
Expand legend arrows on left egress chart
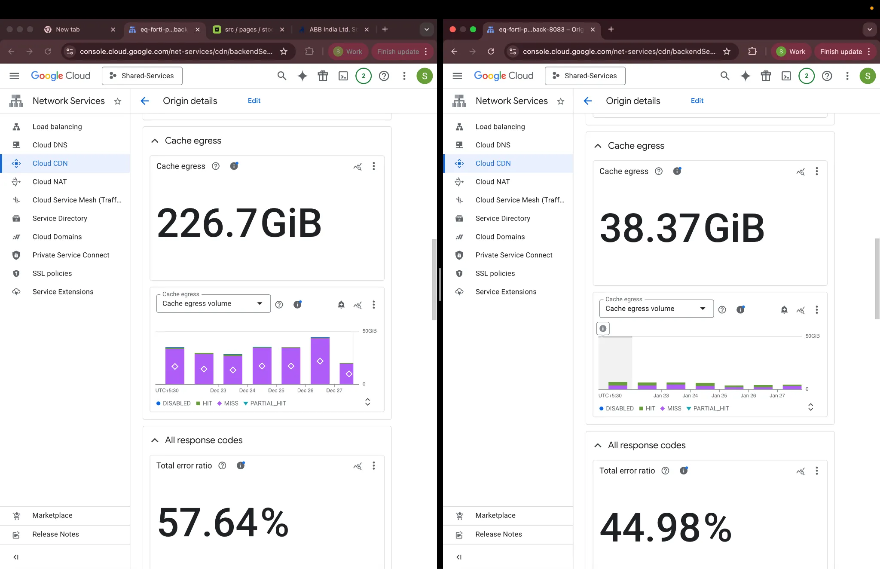click(x=368, y=402)
